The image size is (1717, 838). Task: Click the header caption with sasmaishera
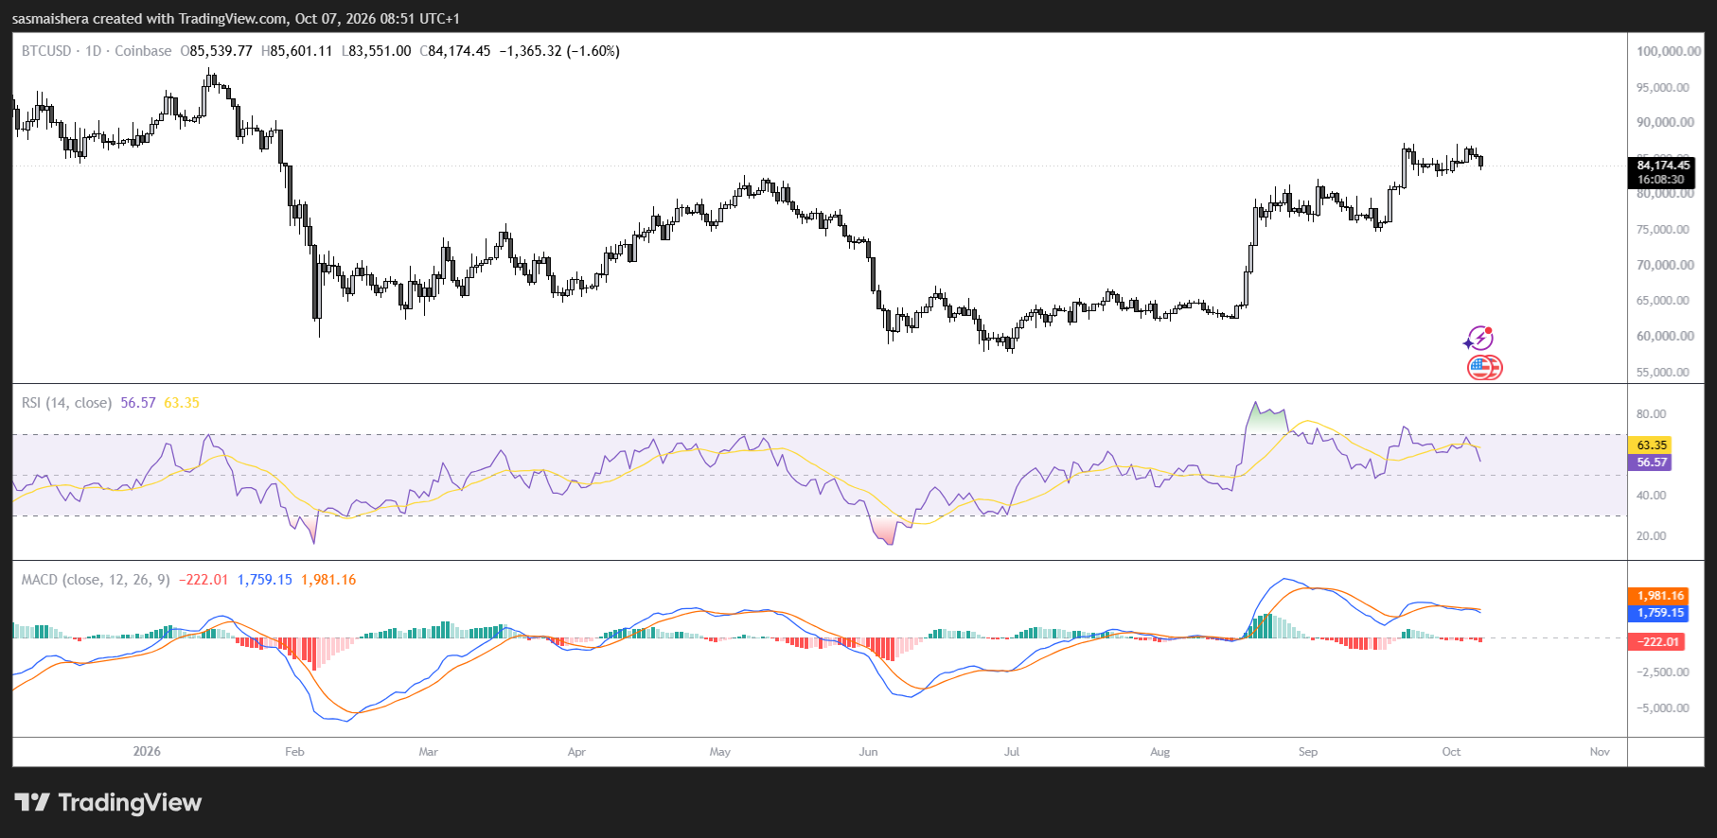[x=236, y=18]
